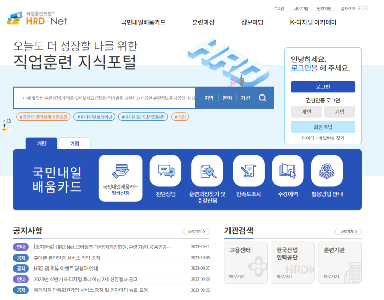The width and height of the screenshot is (384, 300).
Task: Open 아이디 · 비밀번호 찾기 link
Action: coord(323,138)
